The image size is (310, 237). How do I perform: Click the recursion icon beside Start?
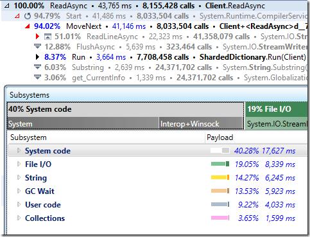(28, 16)
